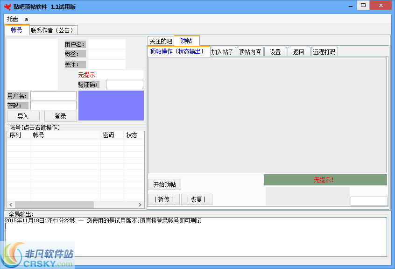Click the blue captcha image area
Screen dimensions: 395x269
point(111,106)
